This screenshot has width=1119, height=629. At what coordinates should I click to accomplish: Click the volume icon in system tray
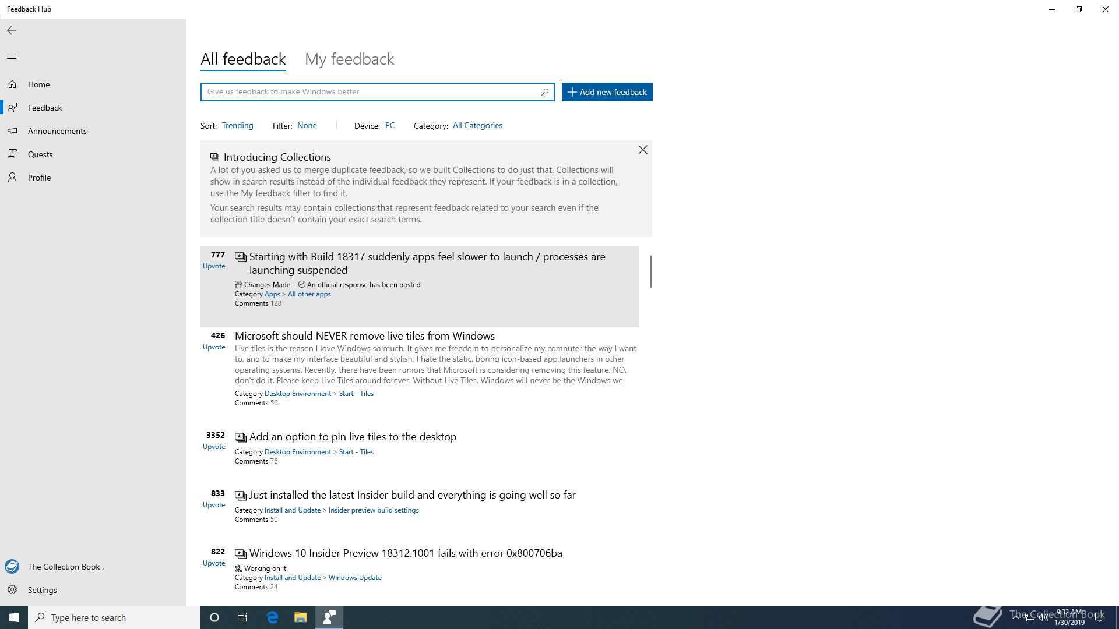tap(1044, 617)
